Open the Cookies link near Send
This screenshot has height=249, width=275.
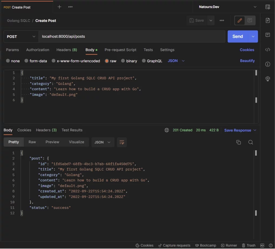(247, 50)
